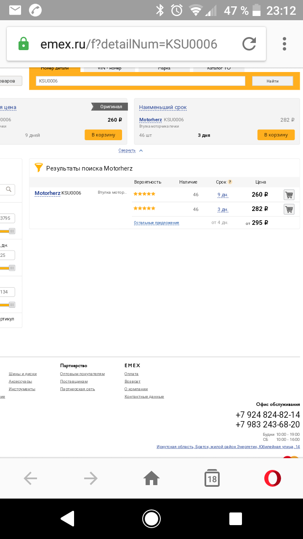Open the mail notification icon in status bar
This screenshot has width=303, height=539.
click(15, 10)
